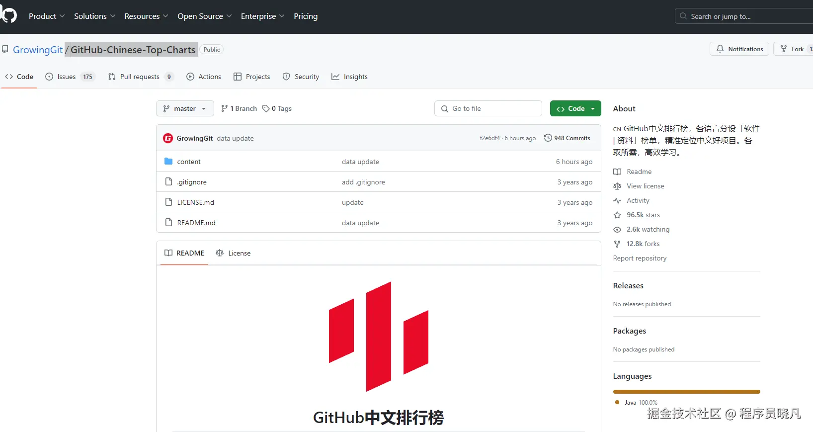Click the content folder icon
This screenshot has height=432, width=813.
168,162
